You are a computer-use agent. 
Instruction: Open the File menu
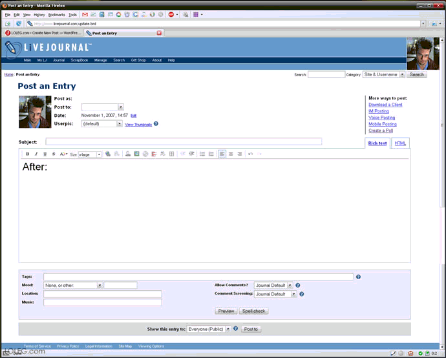[8, 15]
